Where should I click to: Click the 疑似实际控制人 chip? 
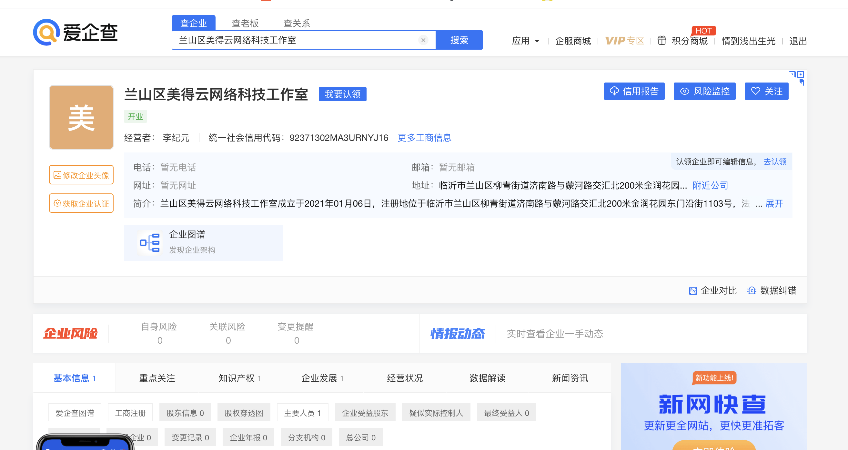click(436, 413)
